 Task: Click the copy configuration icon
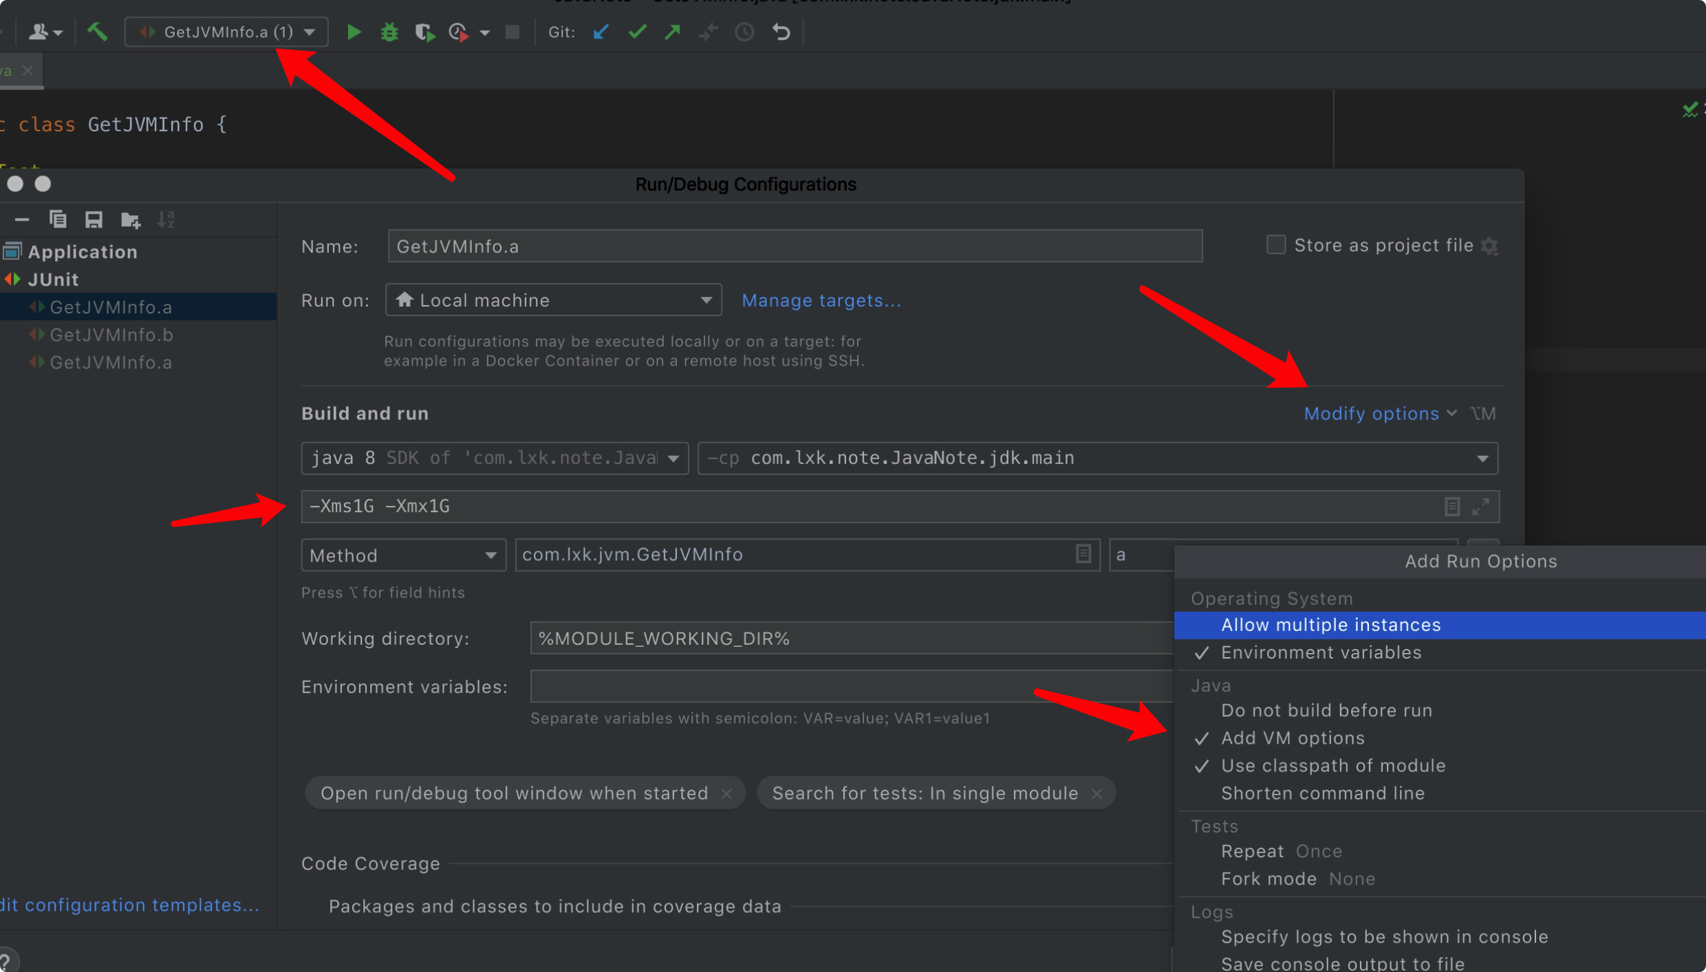click(x=58, y=219)
